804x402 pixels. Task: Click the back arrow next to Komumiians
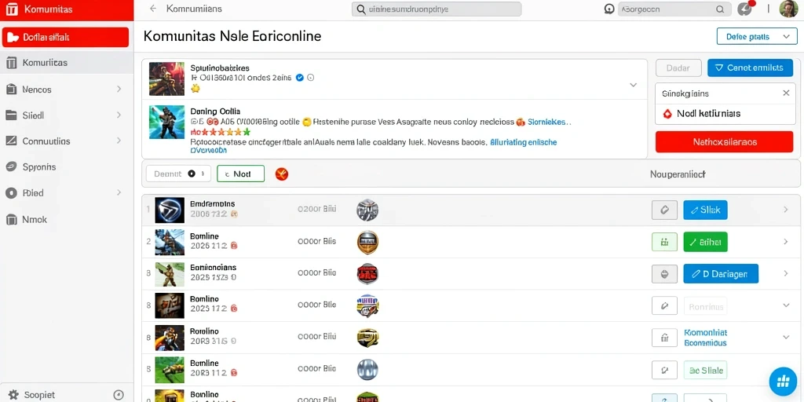tap(153, 9)
